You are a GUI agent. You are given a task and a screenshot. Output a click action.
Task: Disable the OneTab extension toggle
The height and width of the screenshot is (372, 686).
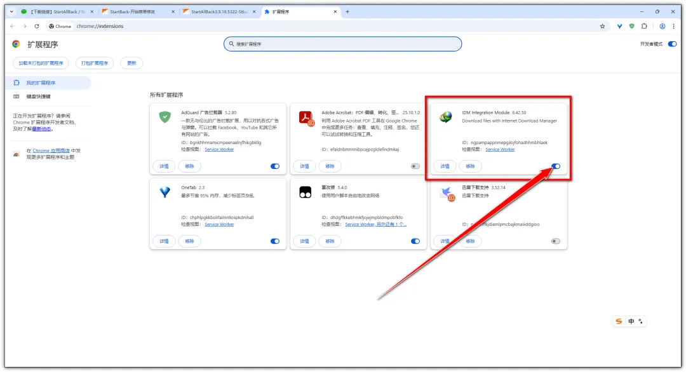click(x=275, y=241)
